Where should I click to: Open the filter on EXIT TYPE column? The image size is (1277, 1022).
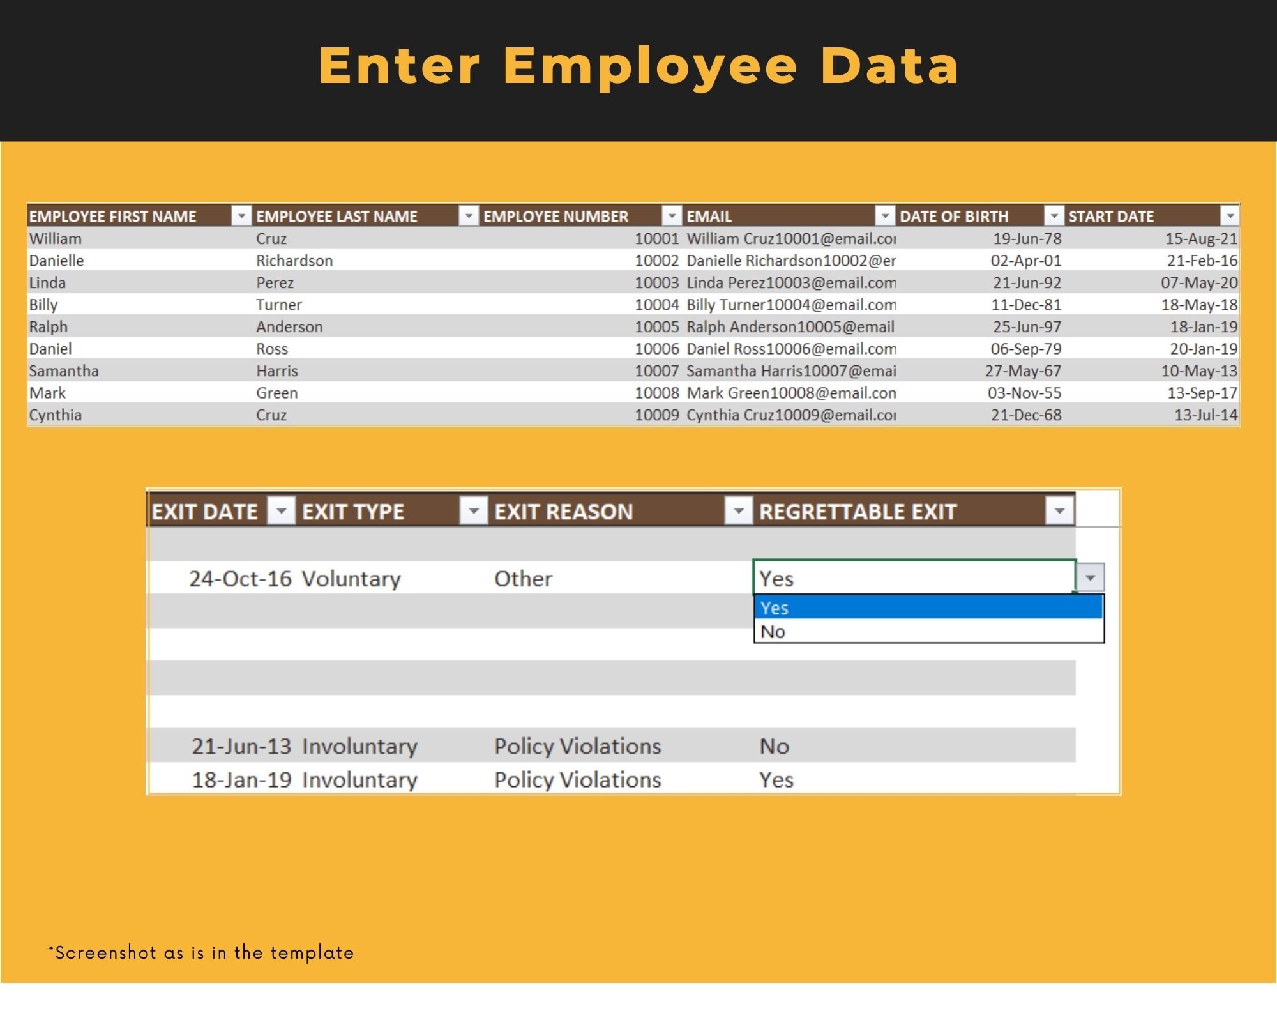(x=472, y=511)
